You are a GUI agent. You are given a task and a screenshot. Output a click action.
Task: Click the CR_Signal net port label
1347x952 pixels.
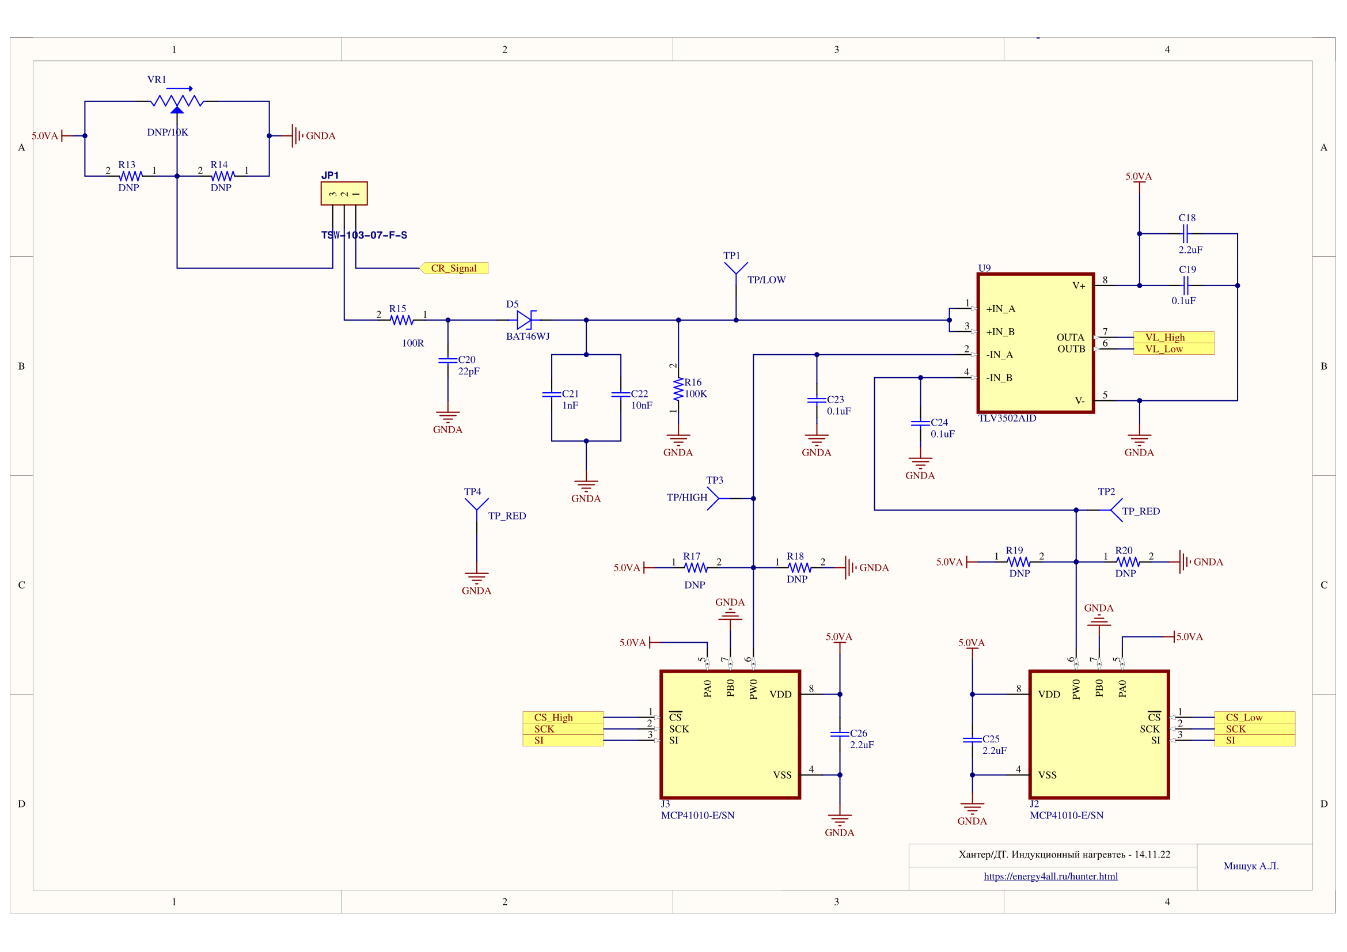click(453, 268)
